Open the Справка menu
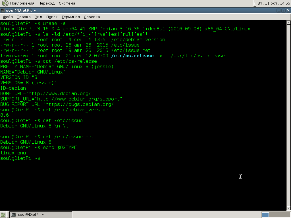Viewport: 291px width, 218px height. pyautogui.click(x=92, y=17)
